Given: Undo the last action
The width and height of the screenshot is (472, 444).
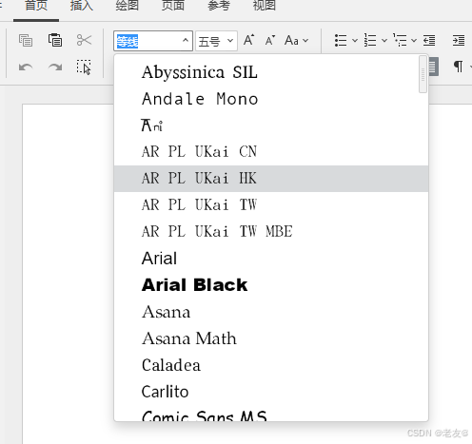Looking at the screenshot, I should click(26, 68).
